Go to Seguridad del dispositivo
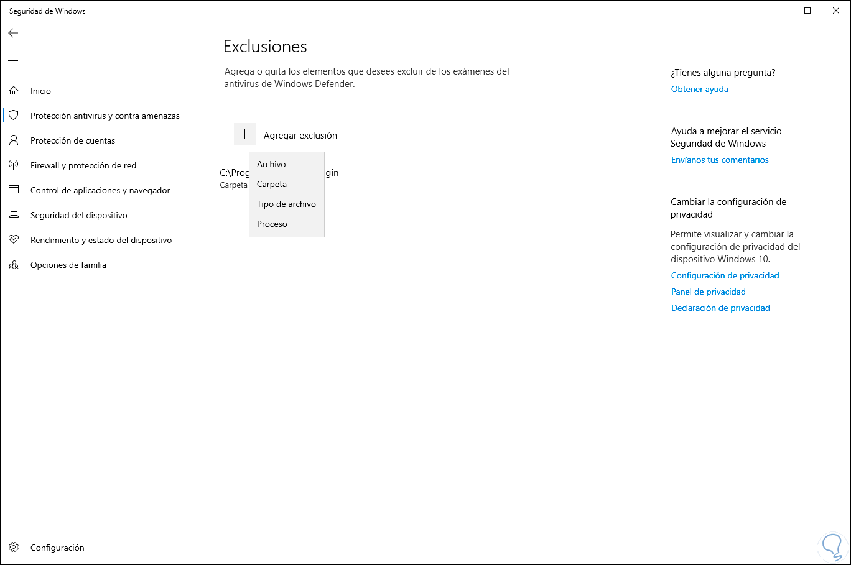 click(x=79, y=215)
